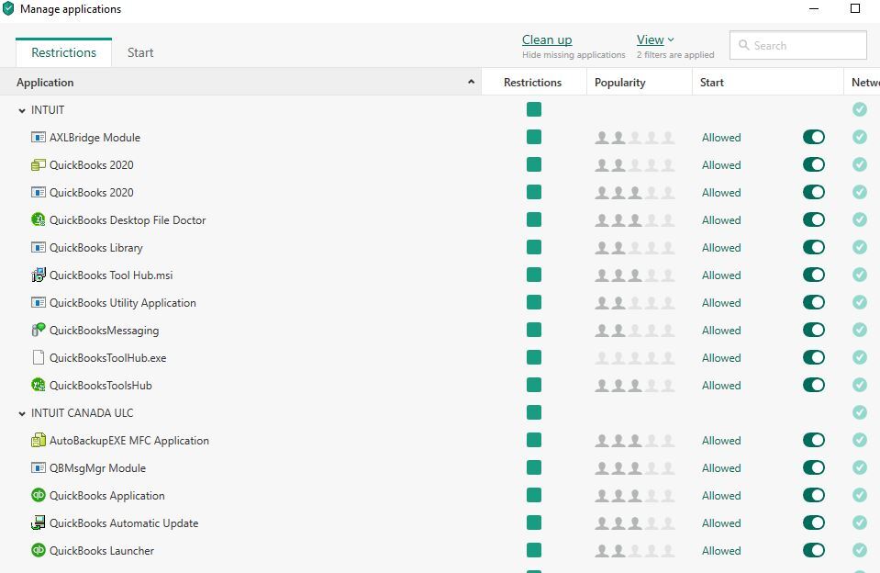
Task: Collapse the INTUIT group
Action: 22,110
